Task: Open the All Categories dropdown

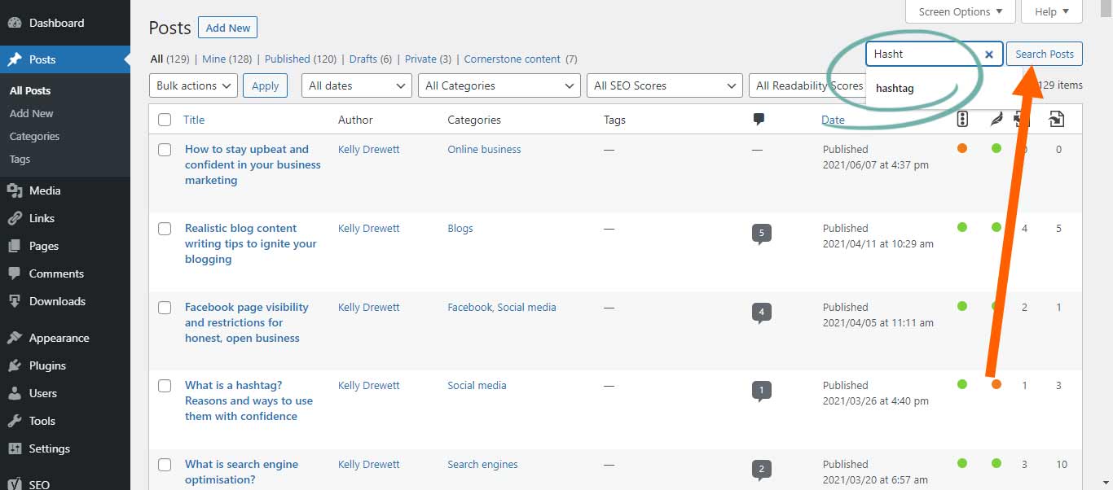Action: pos(499,85)
